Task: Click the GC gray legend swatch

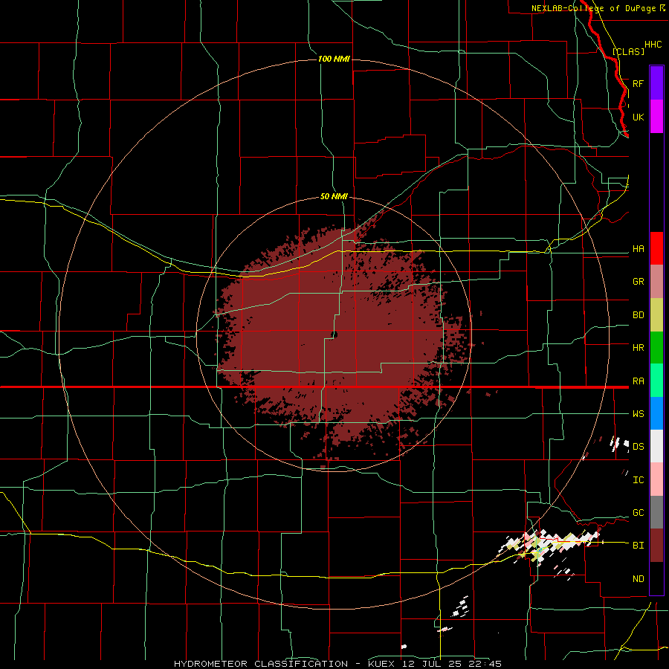Action: click(x=656, y=512)
